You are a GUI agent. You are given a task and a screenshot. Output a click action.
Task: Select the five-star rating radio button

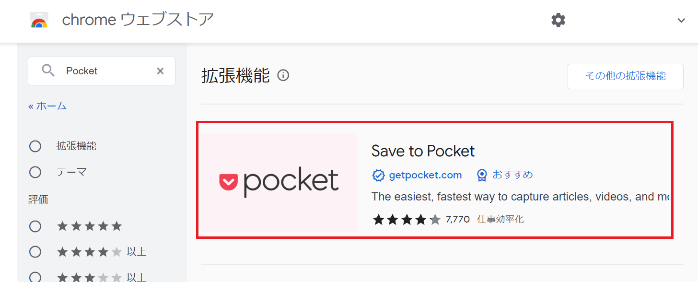tap(35, 226)
